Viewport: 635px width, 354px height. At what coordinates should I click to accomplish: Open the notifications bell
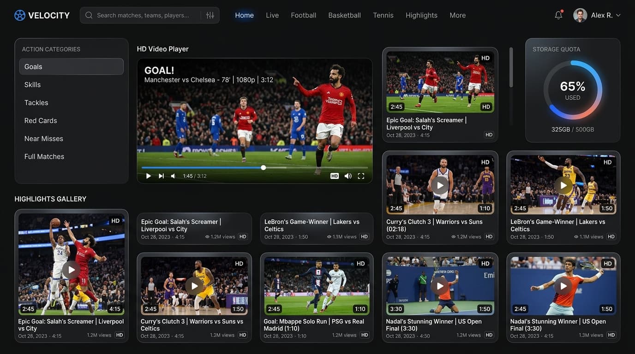tap(558, 15)
